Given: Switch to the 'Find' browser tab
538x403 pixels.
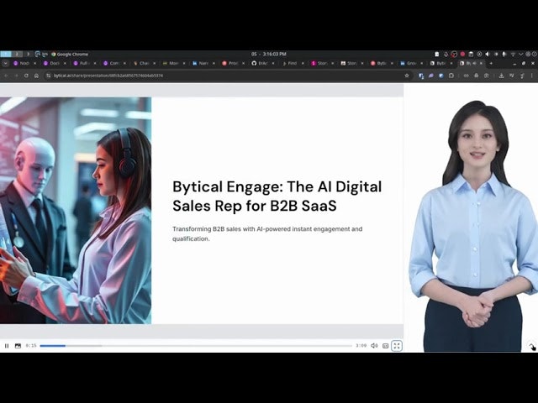Looking at the screenshot, I should pos(292,64).
